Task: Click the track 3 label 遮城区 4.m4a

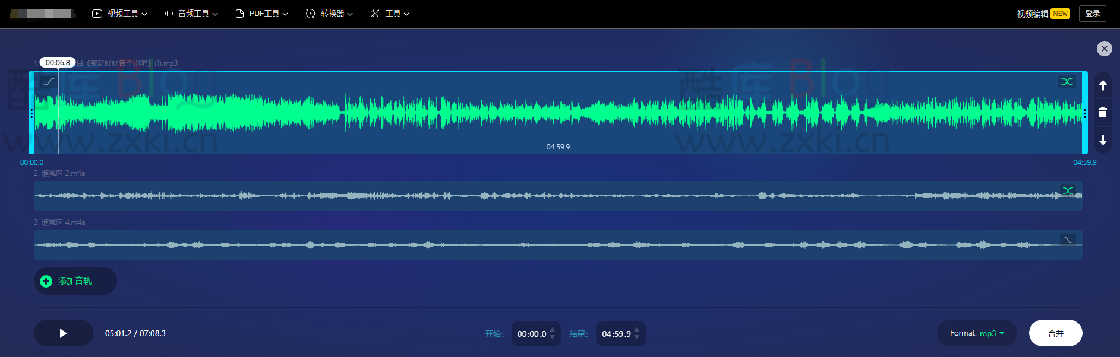Action: click(x=59, y=222)
